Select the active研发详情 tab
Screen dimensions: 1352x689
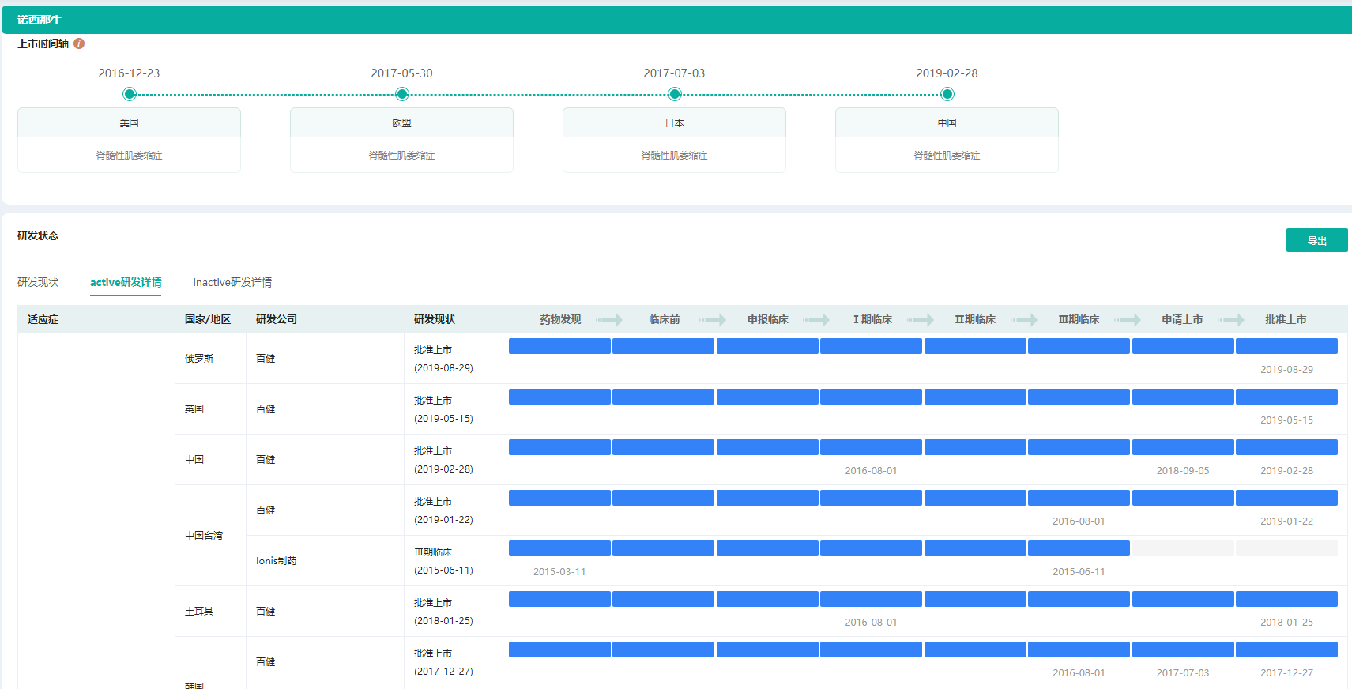coord(126,282)
